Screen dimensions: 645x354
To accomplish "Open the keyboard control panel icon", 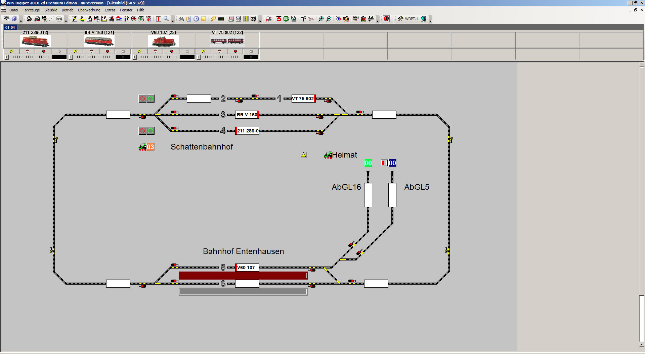I will pyautogui.click(x=6, y=19).
